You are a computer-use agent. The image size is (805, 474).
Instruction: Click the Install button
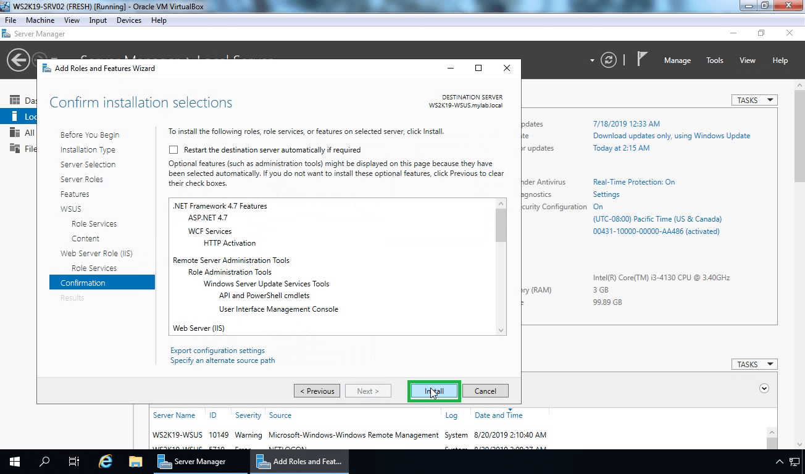click(434, 391)
